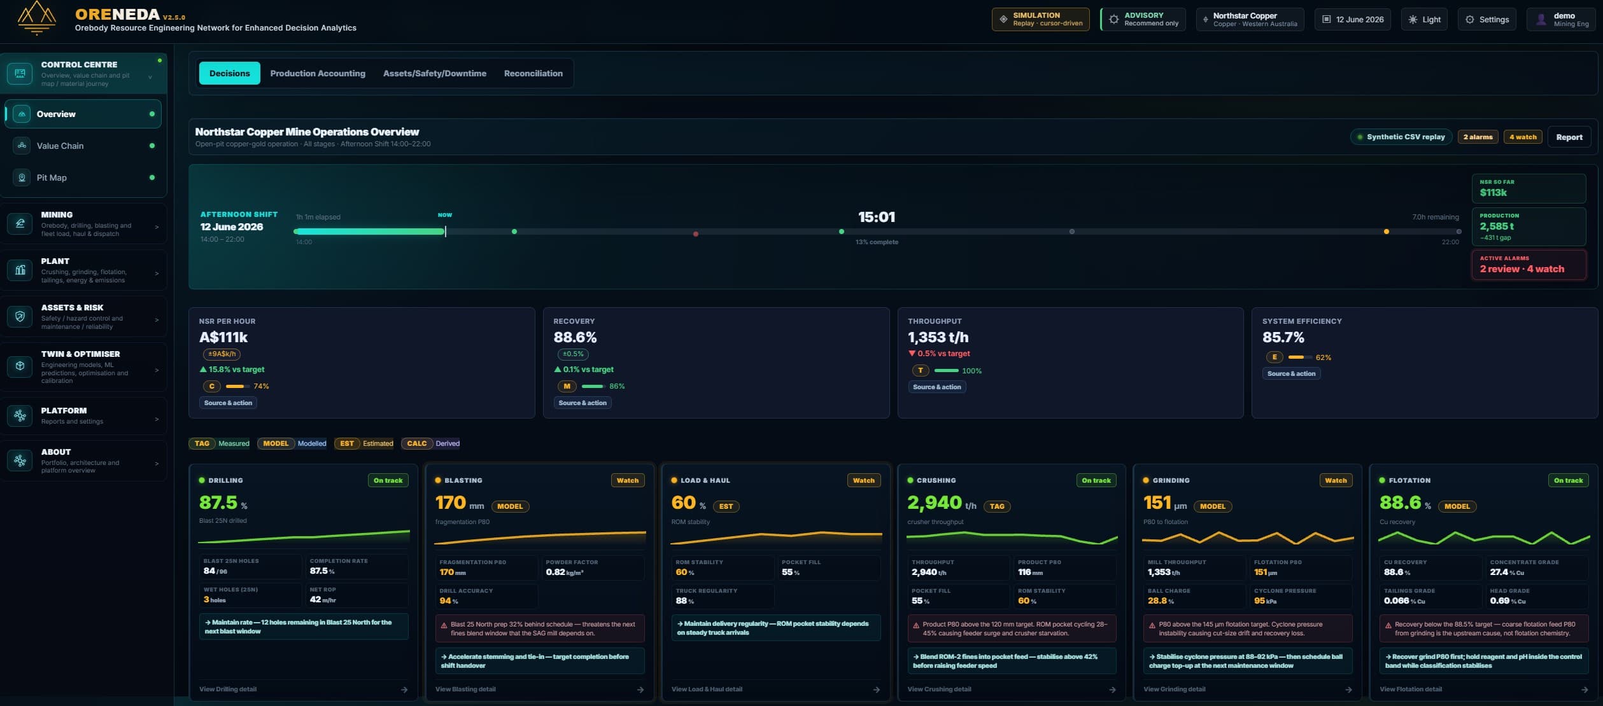Select Value Chain in the sidebar

(x=83, y=146)
